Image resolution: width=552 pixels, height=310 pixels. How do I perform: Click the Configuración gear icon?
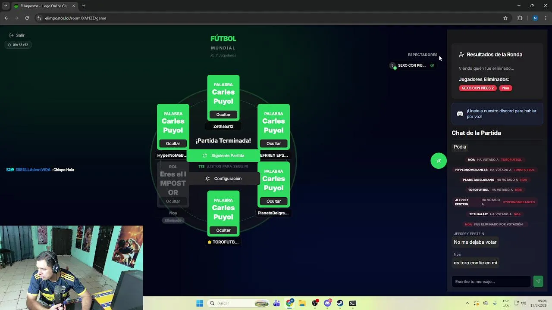207,179
